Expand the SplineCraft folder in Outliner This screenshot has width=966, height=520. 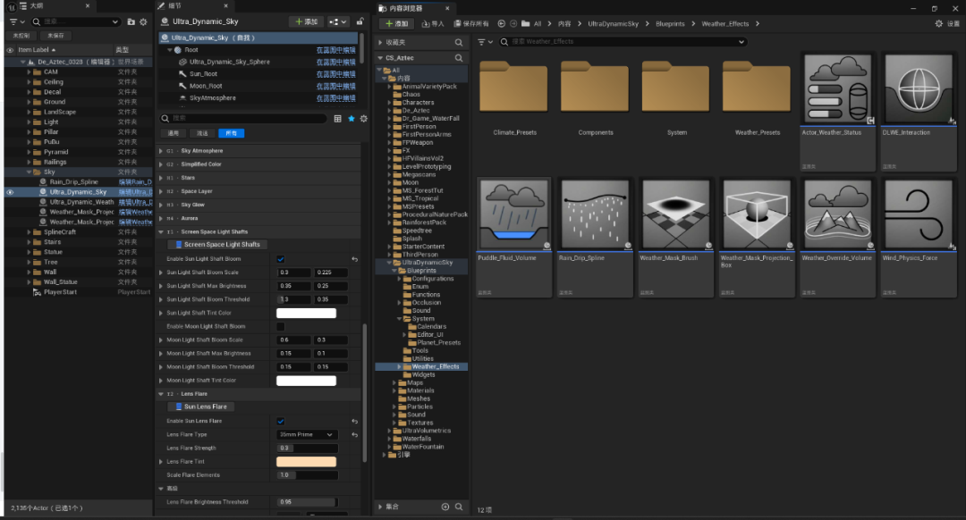(x=29, y=232)
